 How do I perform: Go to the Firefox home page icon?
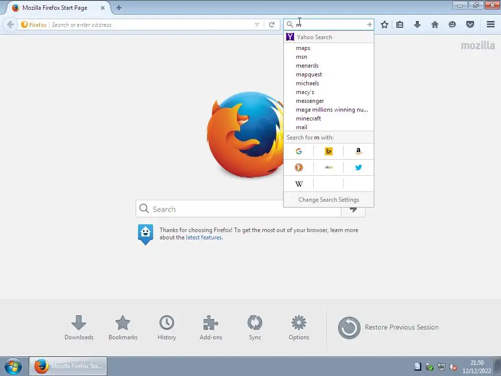pyautogui.click(x=435, y=24)
